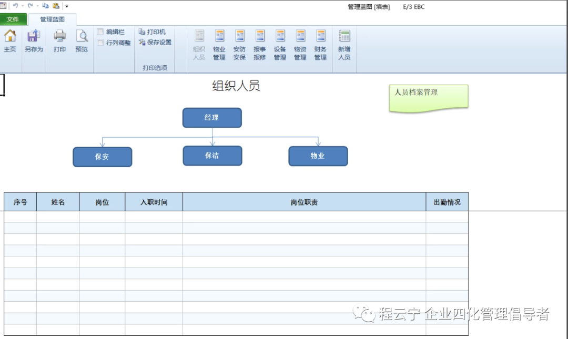Open undo history dropdown arrow
Image resolution: width=568 pixels, height=339 pixels.
pos(23,6)
